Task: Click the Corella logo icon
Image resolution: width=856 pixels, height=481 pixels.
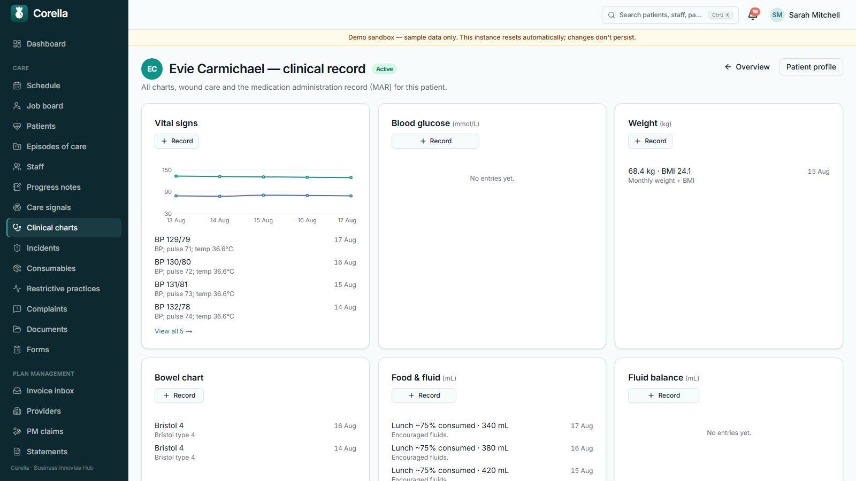Action: (x=19, y=13)
